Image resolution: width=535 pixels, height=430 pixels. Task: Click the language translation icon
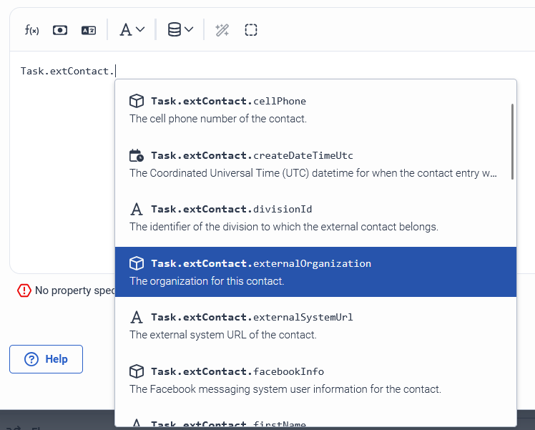click(x=89, y=30)
